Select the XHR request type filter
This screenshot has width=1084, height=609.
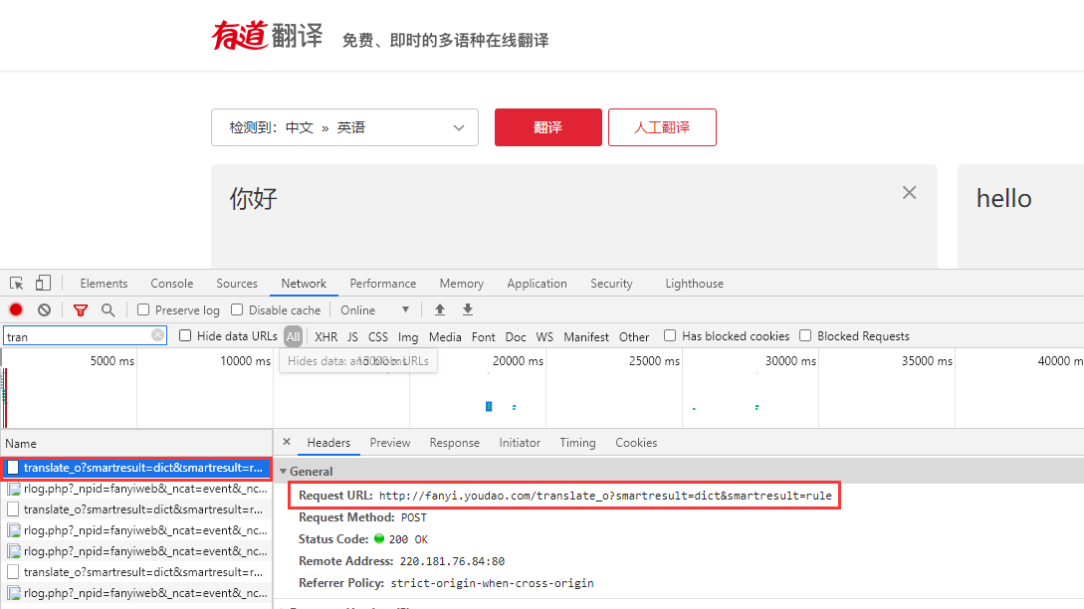tap(325, 335)
